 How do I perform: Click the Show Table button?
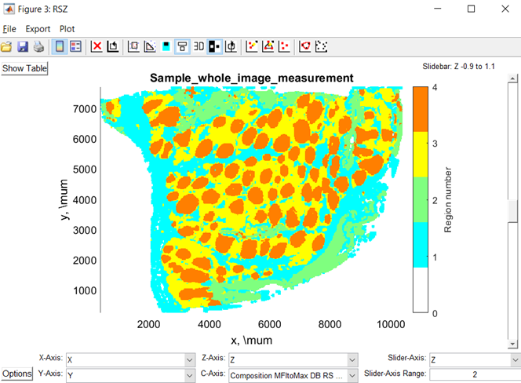coord(24,68)
